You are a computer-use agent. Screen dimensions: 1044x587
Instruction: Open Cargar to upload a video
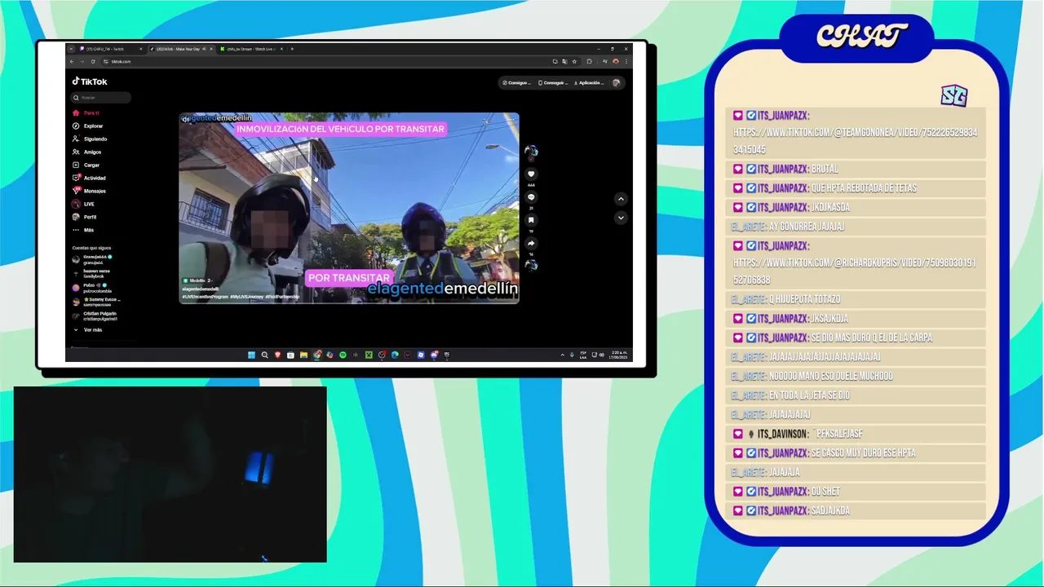(x=86, y=166)
